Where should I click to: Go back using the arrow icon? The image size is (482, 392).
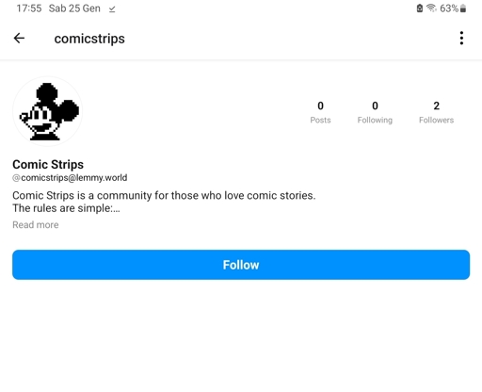click(19, 39)
